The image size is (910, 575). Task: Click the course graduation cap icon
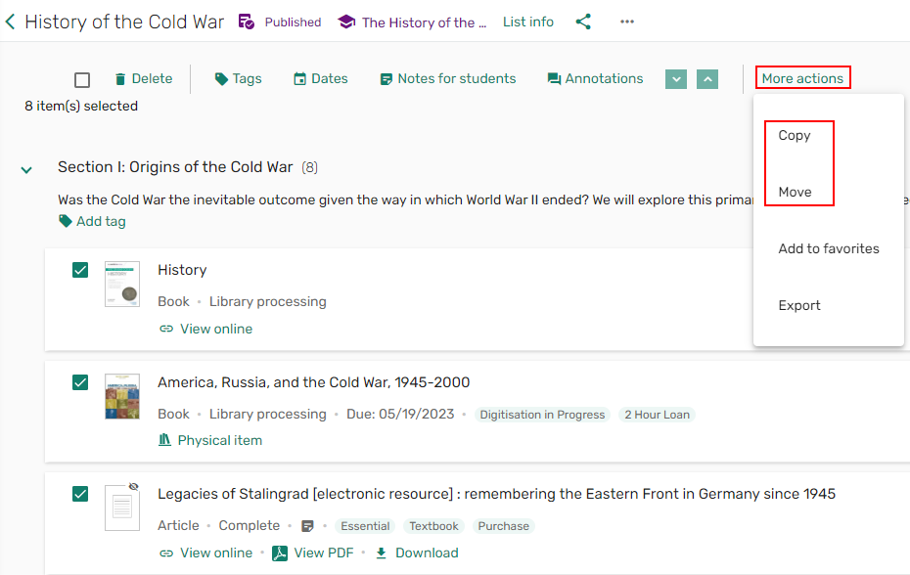coord(346,22)
